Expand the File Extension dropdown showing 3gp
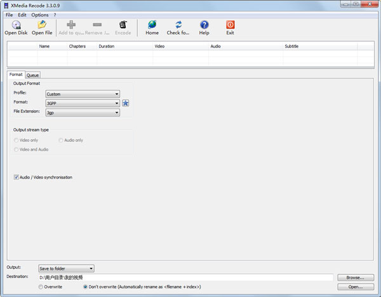This screenshot has width=381, height=297. point(83,113)
